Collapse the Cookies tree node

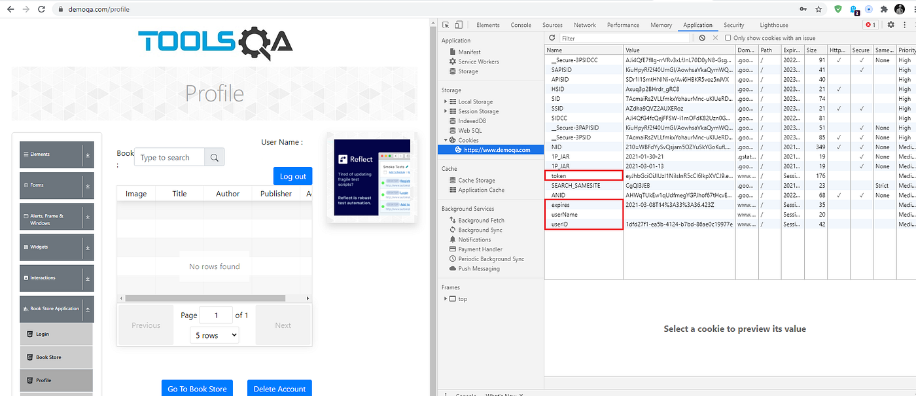coord(446,140)
